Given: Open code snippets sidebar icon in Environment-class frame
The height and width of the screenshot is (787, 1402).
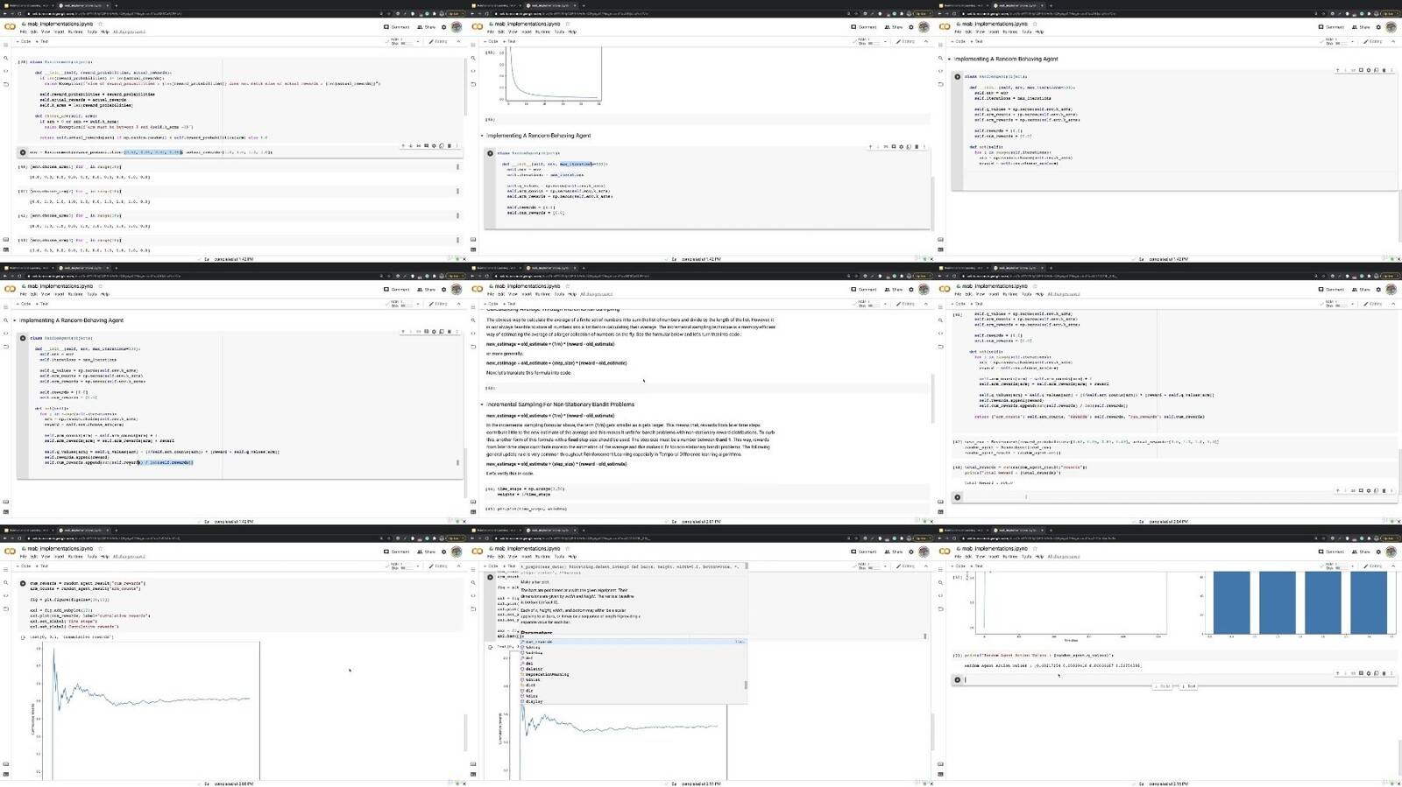Looking at the screenshot, I should pos(5,71).
